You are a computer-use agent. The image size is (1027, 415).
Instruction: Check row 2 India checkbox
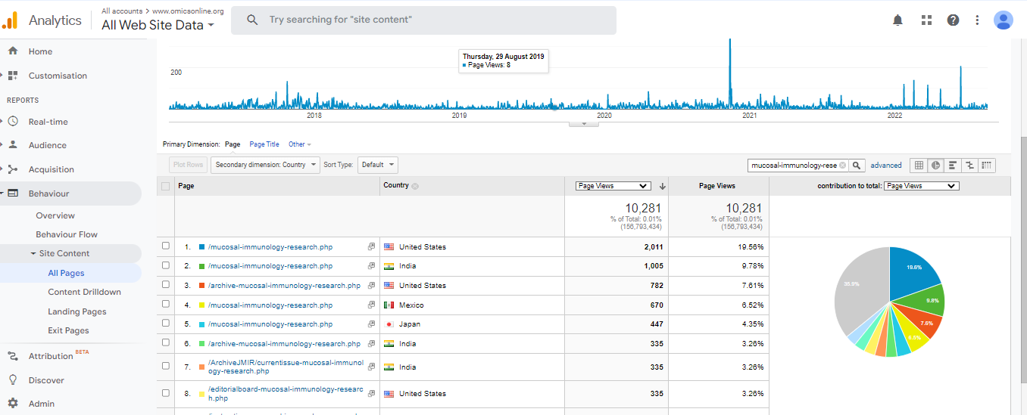pos(166,266)
